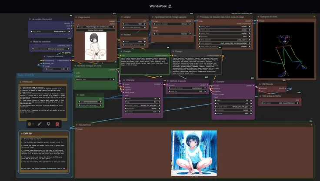The height and width of the screenshot is (181, 320).
Task: Collapse the Résultat finale node dot
Action: point(77,125)
